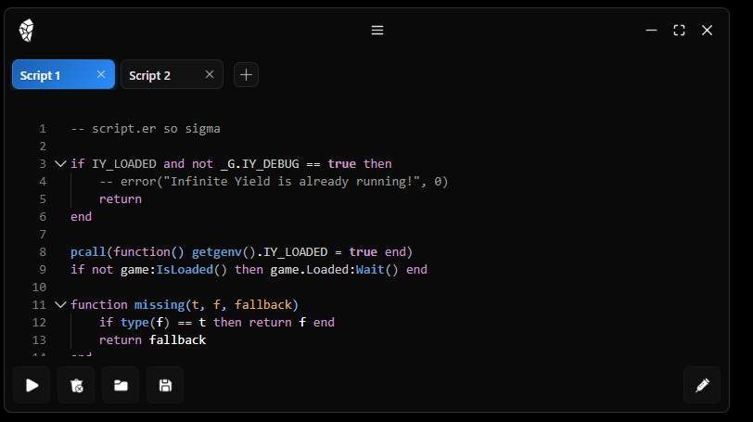Add a new script tab with plus button
Image resolution: width=753 pixels, height=422 pixels.
(x=246, y=75)
